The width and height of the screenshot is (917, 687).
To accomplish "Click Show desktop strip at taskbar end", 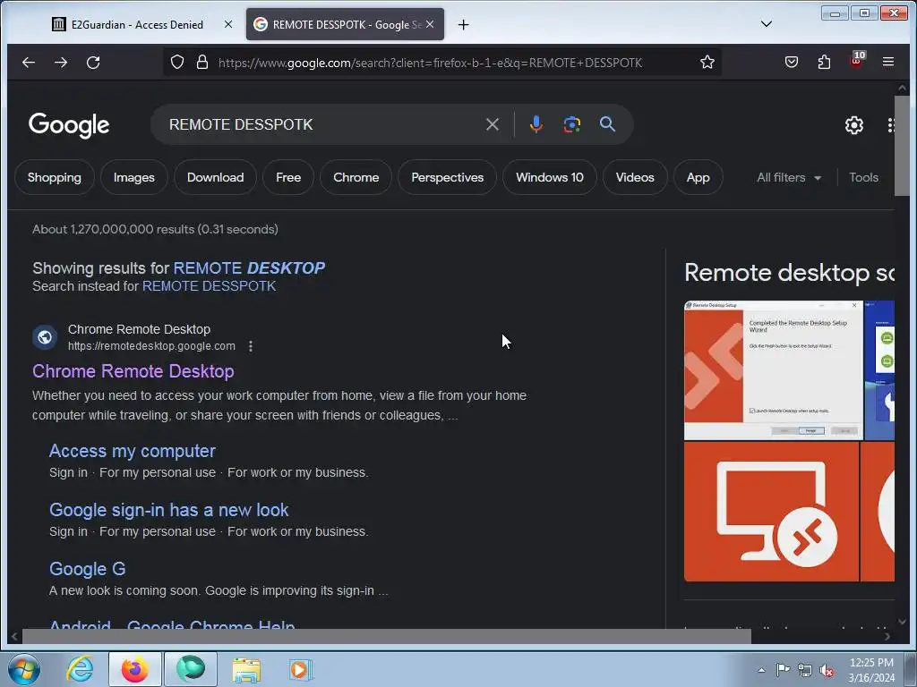I will pos(910,669).
